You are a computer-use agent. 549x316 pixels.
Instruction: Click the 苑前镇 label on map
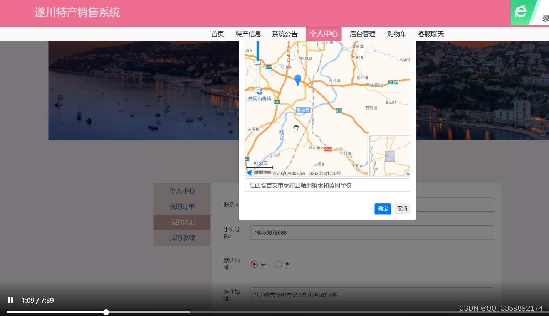click(x=371, y=108)
